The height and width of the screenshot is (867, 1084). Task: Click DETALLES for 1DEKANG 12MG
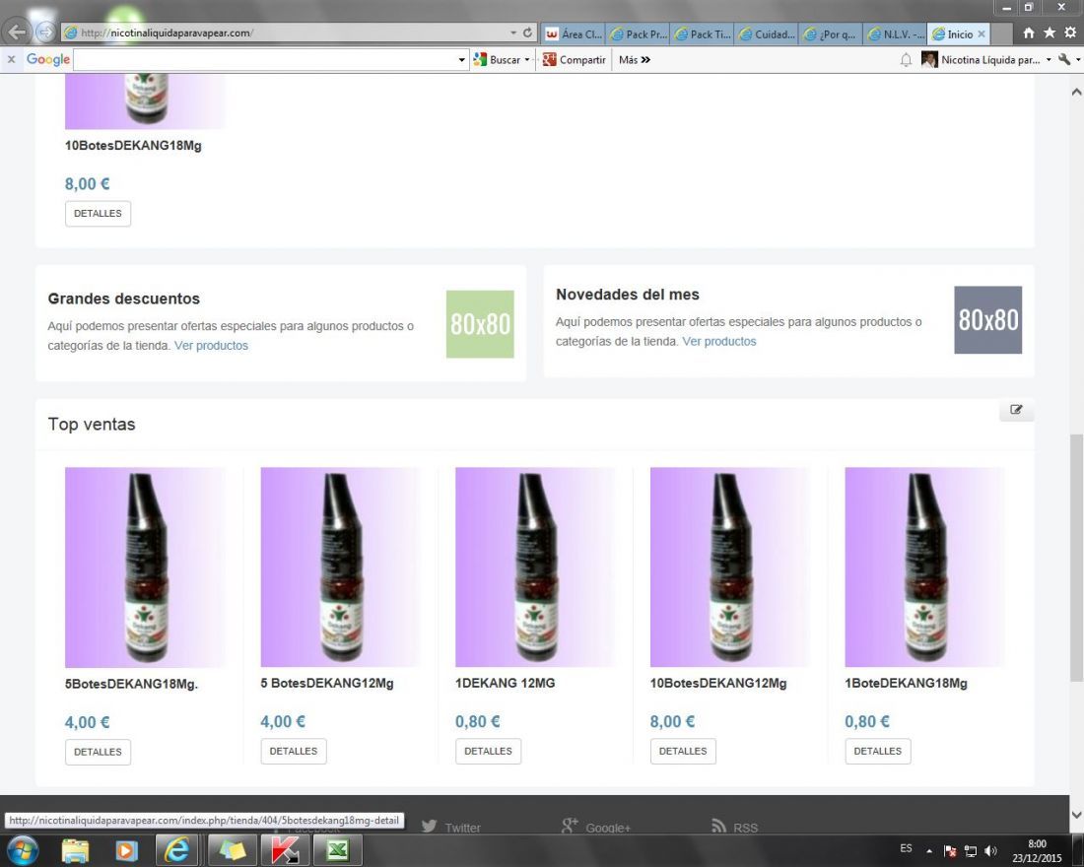(x=488, y=752)
